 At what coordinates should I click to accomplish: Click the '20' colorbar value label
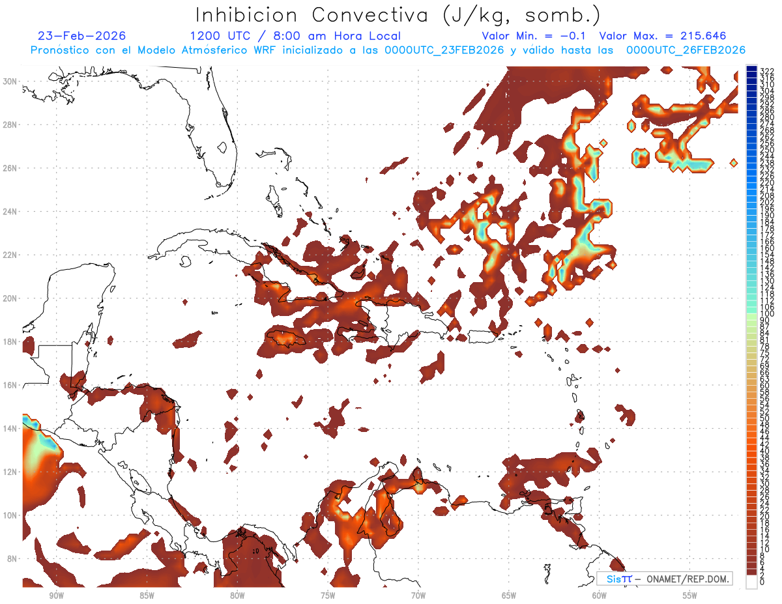765,517
